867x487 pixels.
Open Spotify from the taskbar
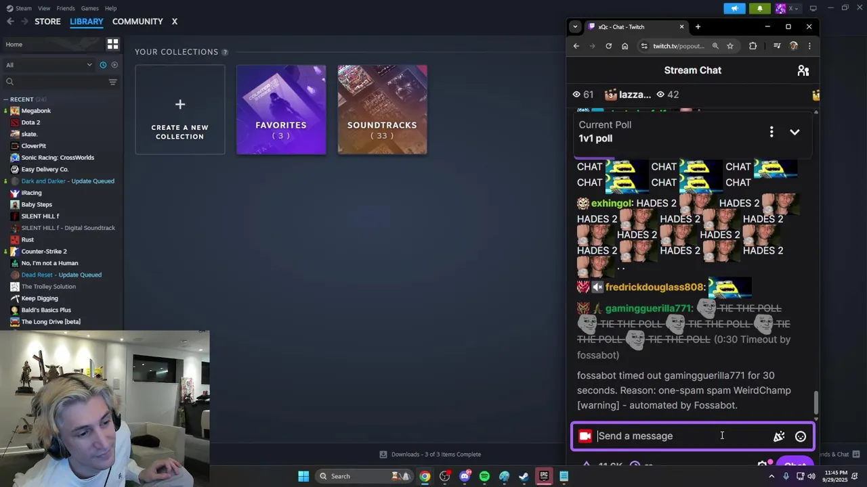pos(484,476)
